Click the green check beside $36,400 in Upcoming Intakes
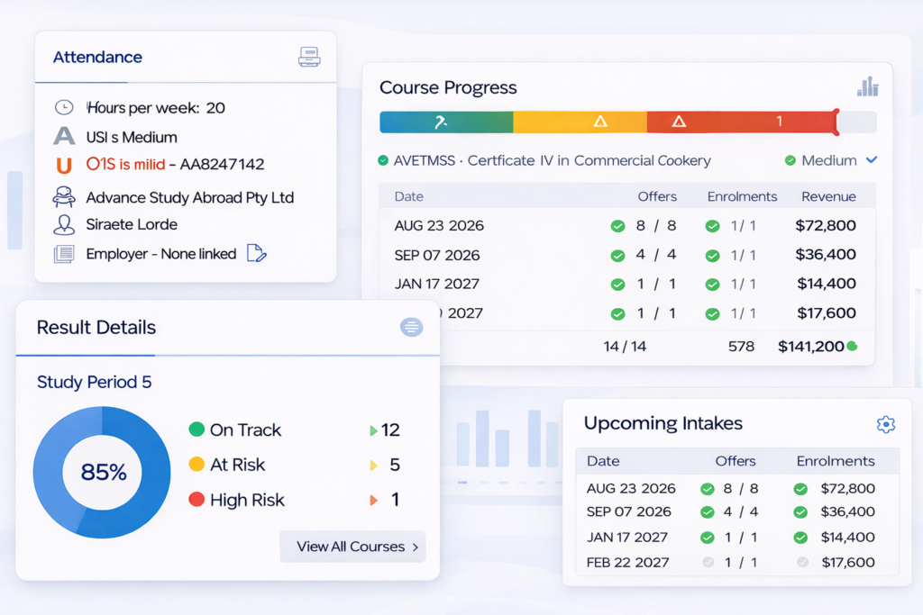Viewport: 923px width, 615px height. point(800,512)
